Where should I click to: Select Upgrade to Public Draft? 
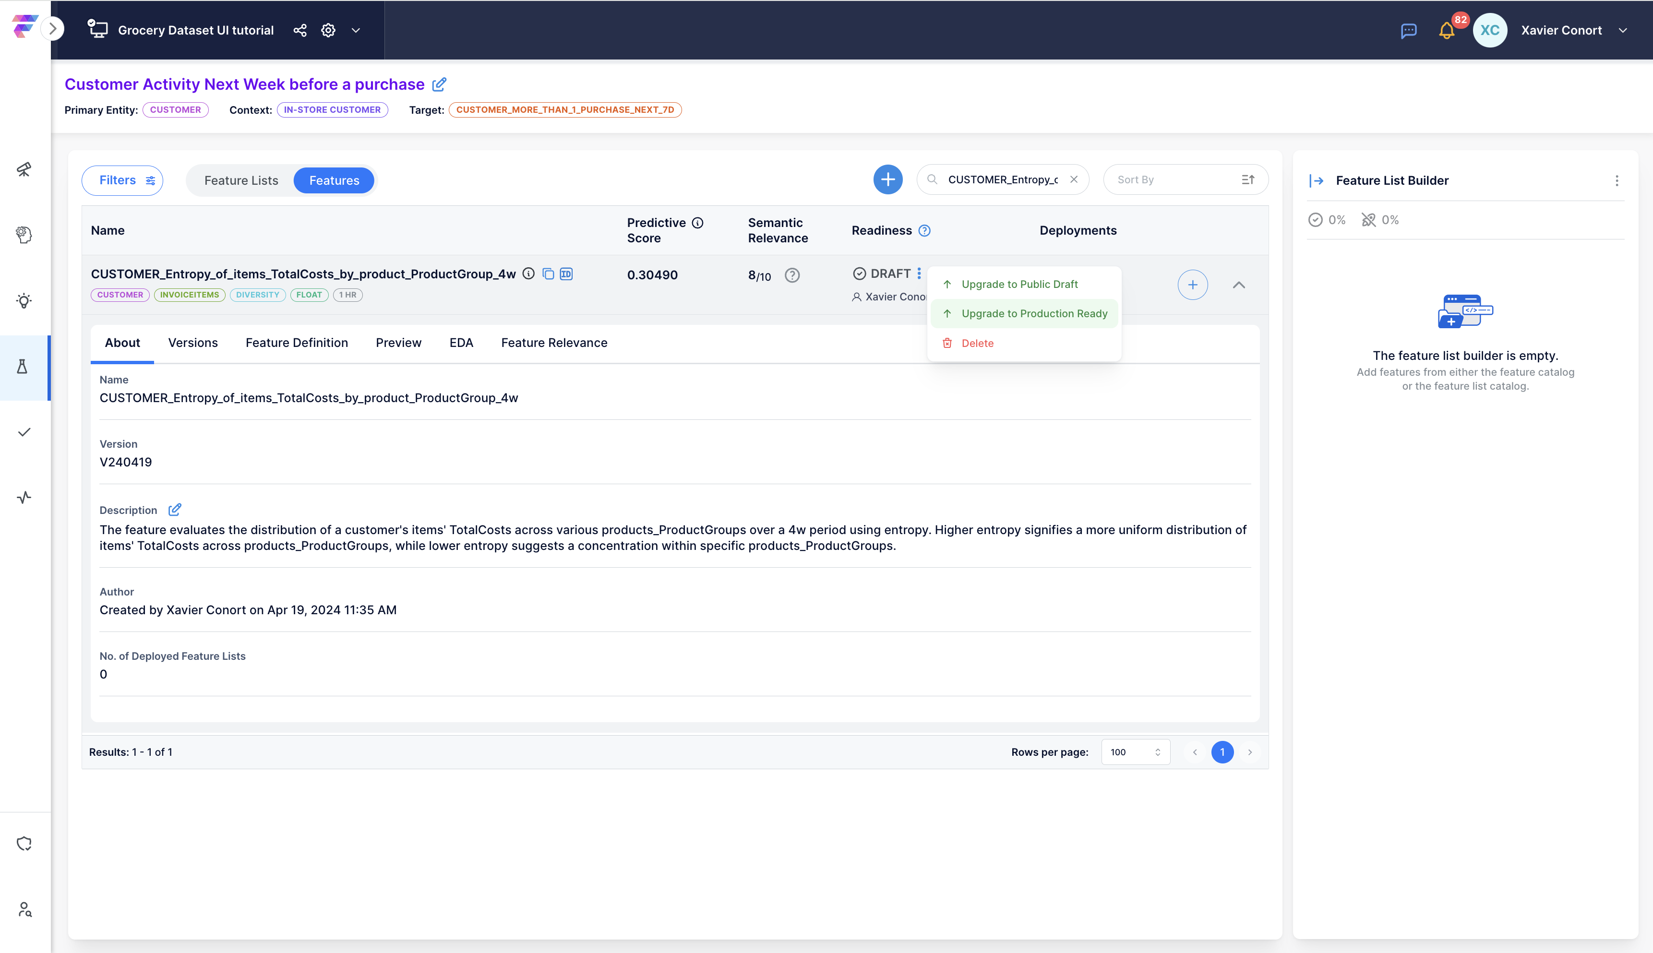tap(1019, 284)
